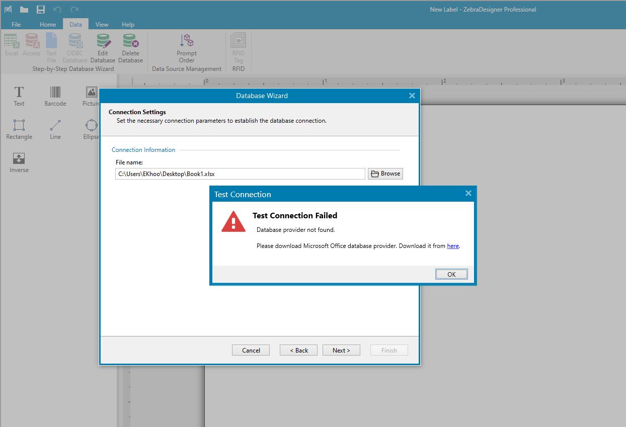Viewport: 626px width, 427px height.
Task: Browse for a database file
Action: point(385,174)
